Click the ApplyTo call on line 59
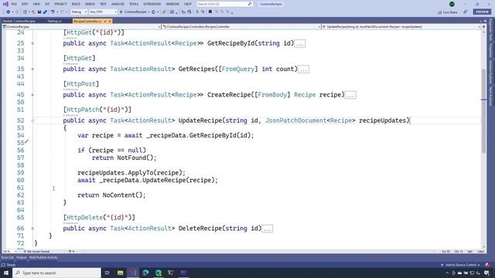Image resolution: width=495 pixels, height=278 pixels. [x=141, y=173]
